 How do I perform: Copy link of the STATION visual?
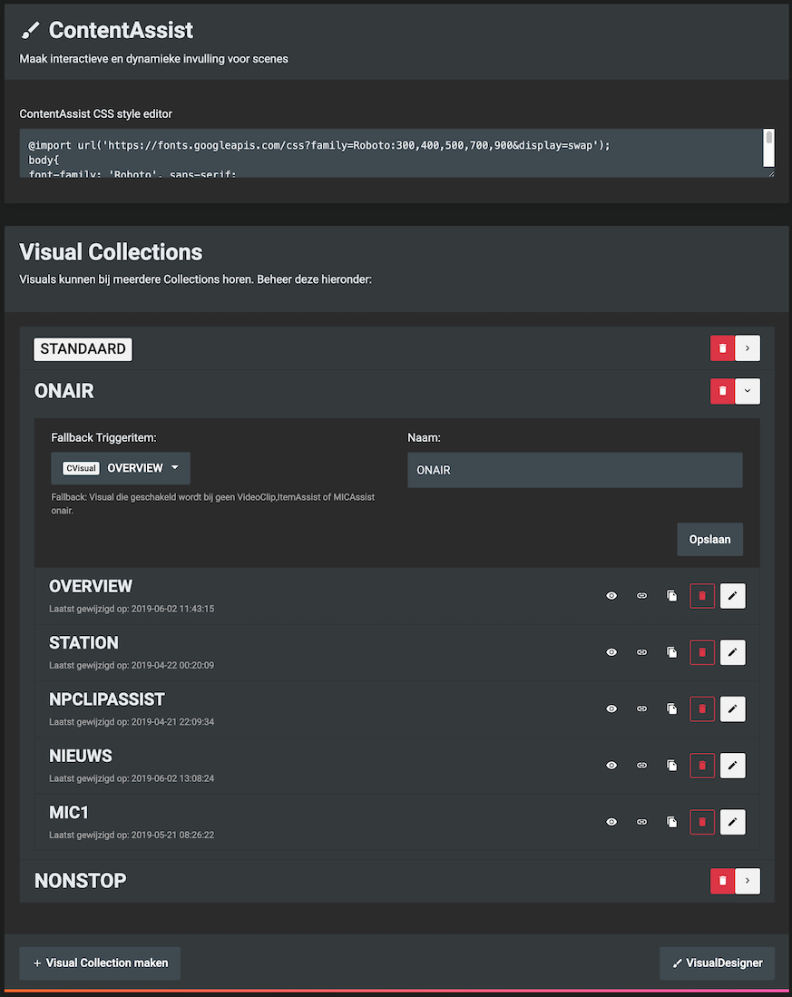(x=642, y=652)
